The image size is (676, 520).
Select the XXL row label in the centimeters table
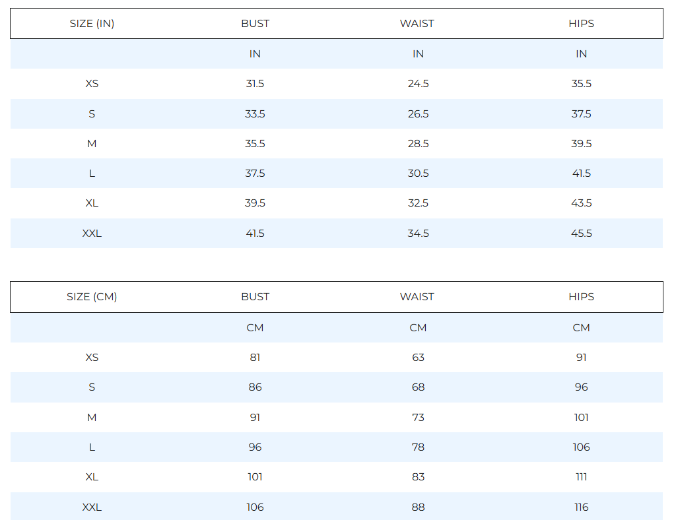tap(92, 507)
